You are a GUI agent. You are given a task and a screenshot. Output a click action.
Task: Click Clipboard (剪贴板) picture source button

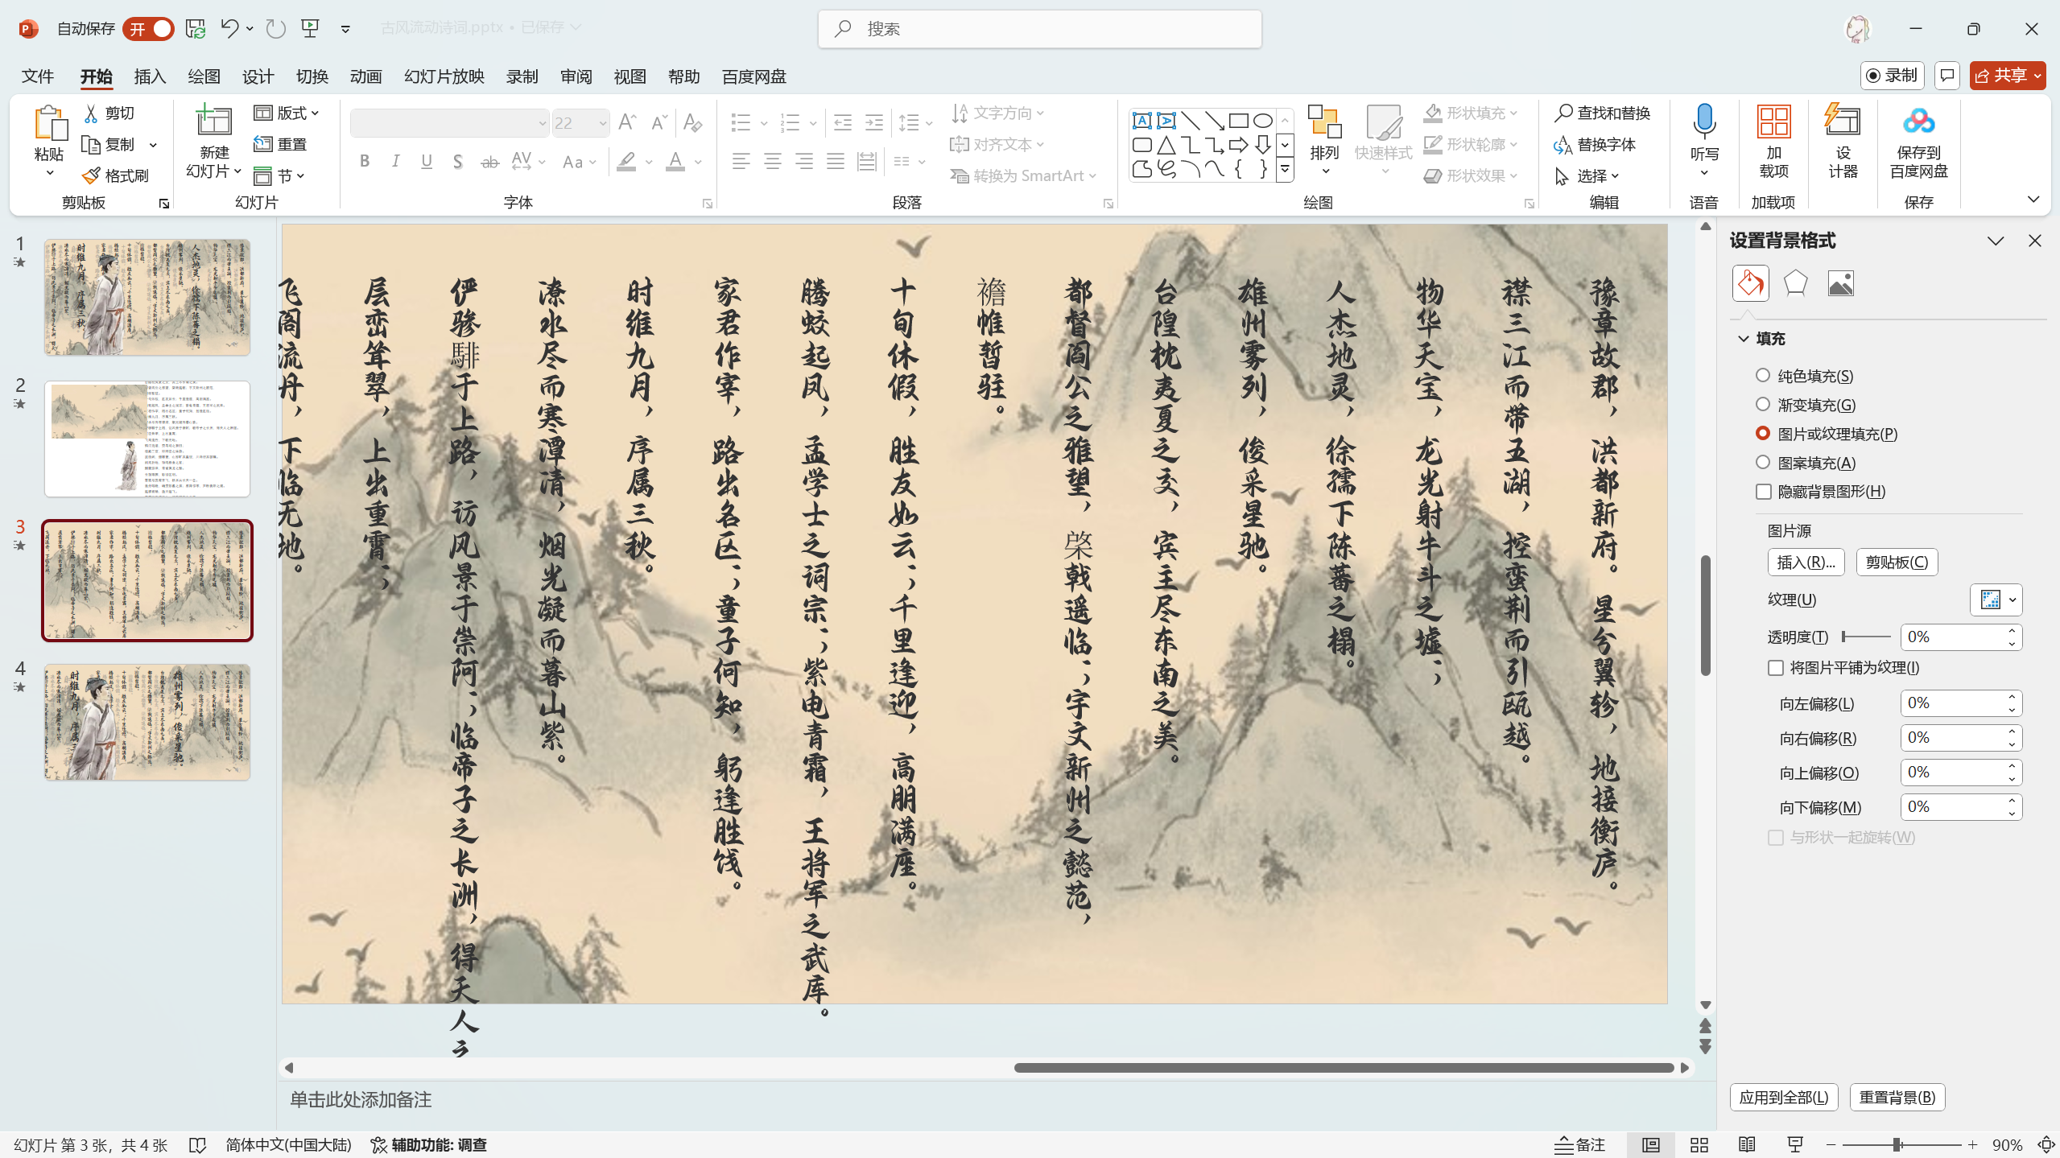pos(1897,563)
